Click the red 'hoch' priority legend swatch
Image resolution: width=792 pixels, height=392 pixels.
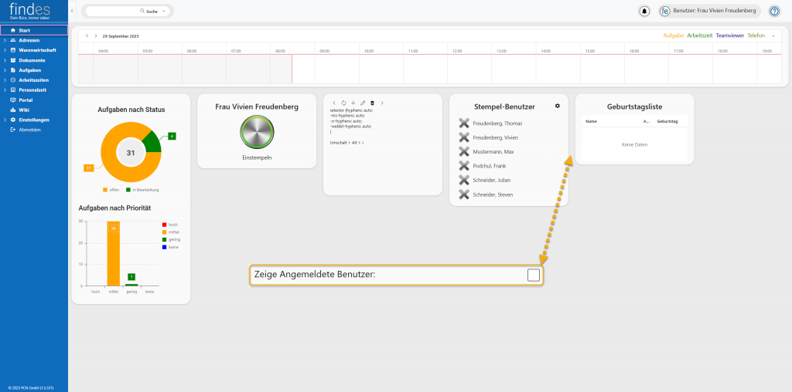point(163,225)
